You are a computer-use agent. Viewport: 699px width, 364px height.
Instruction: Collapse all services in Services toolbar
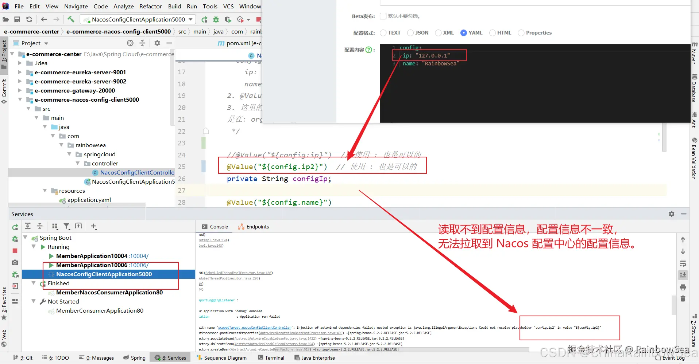click(x=40, y=226)
